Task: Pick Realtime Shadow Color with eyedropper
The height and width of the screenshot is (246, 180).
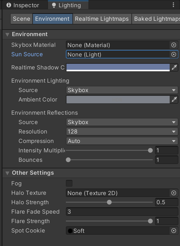Action: click(x=174, y=67)
